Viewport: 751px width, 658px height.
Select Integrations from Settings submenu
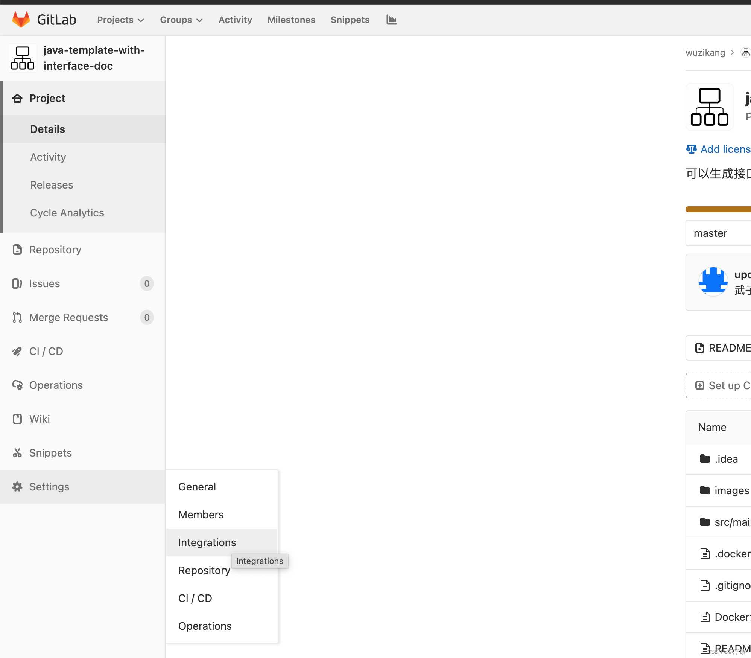point(207,542)
